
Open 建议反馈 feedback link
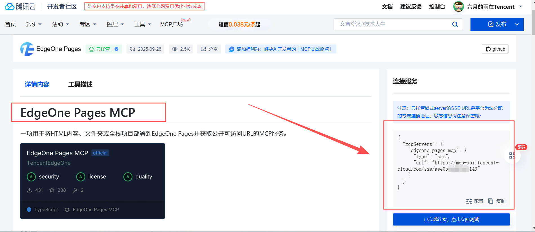point(411,6)
